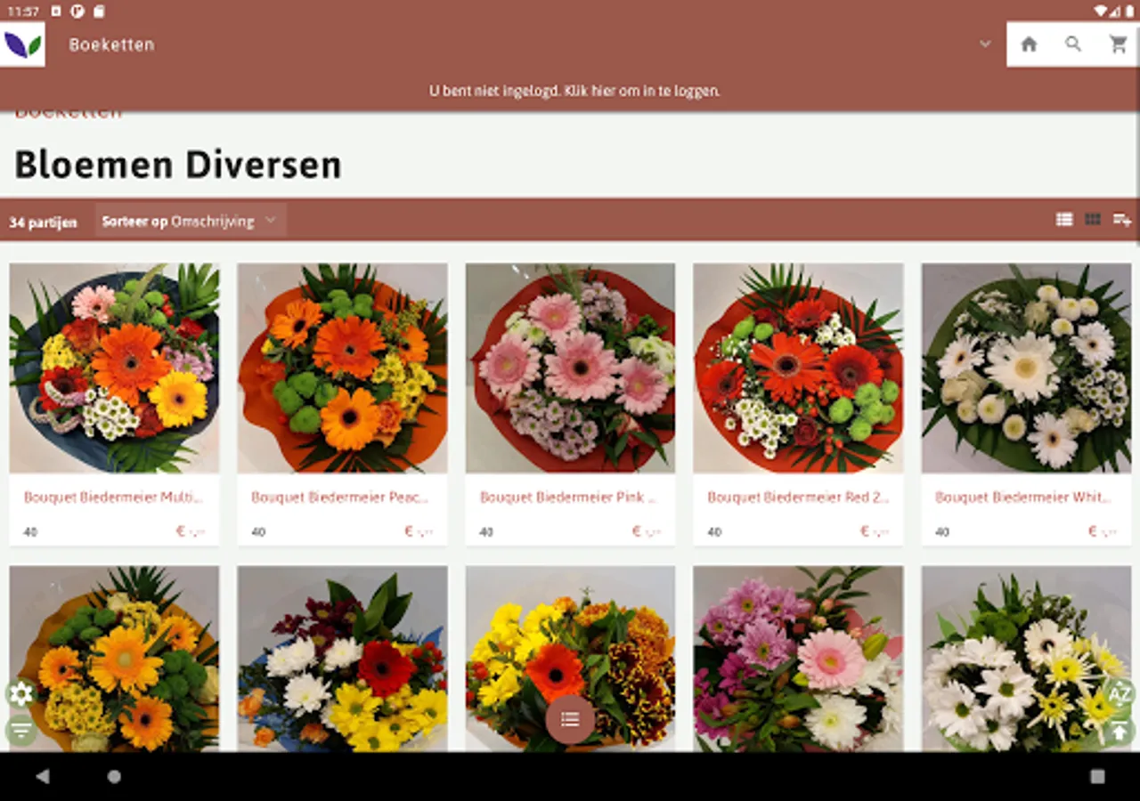Viewport: 1140px width, 801px height.
Task: Open the shopping cart
Action: click(1119, 44)
